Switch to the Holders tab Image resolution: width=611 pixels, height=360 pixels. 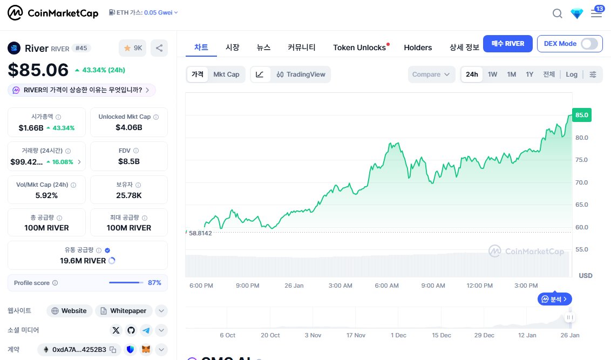click(418, 47)
